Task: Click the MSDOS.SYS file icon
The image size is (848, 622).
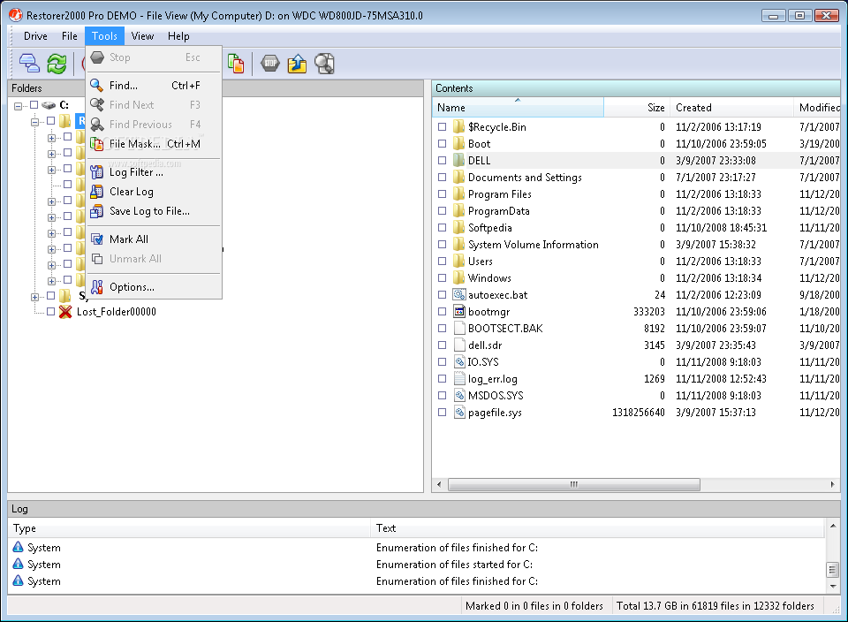Action: pyautogui.click(x=459, y=395)
